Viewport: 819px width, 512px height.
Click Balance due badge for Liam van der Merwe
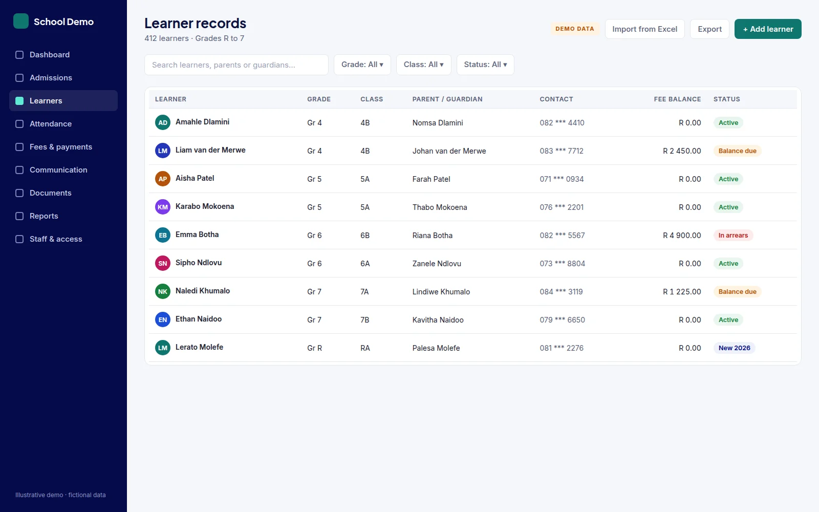[737, 151]
